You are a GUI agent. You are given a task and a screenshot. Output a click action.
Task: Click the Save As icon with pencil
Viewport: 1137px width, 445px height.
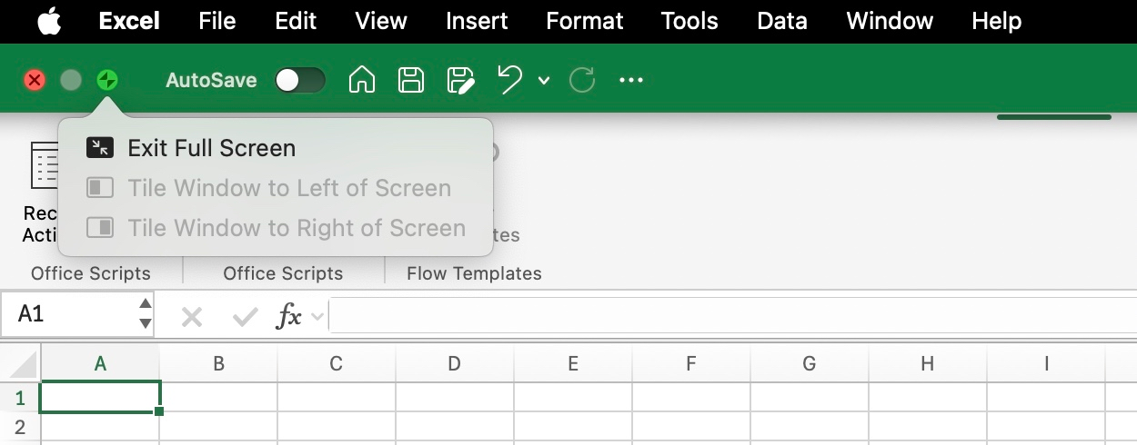click(x=461, y=81)
